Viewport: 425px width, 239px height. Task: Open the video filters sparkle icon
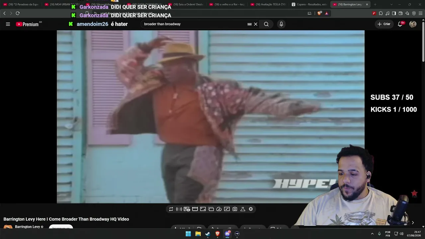(227, 209)
